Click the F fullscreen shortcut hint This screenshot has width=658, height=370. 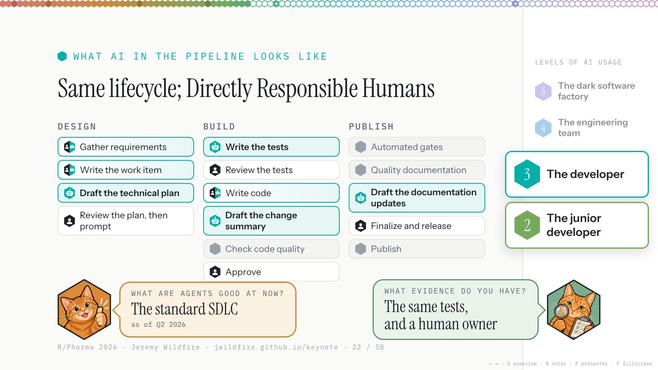[634, 364]
